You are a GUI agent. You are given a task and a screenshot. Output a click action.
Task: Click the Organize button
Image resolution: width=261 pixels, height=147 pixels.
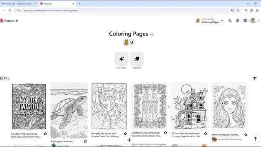pos(137,59)
